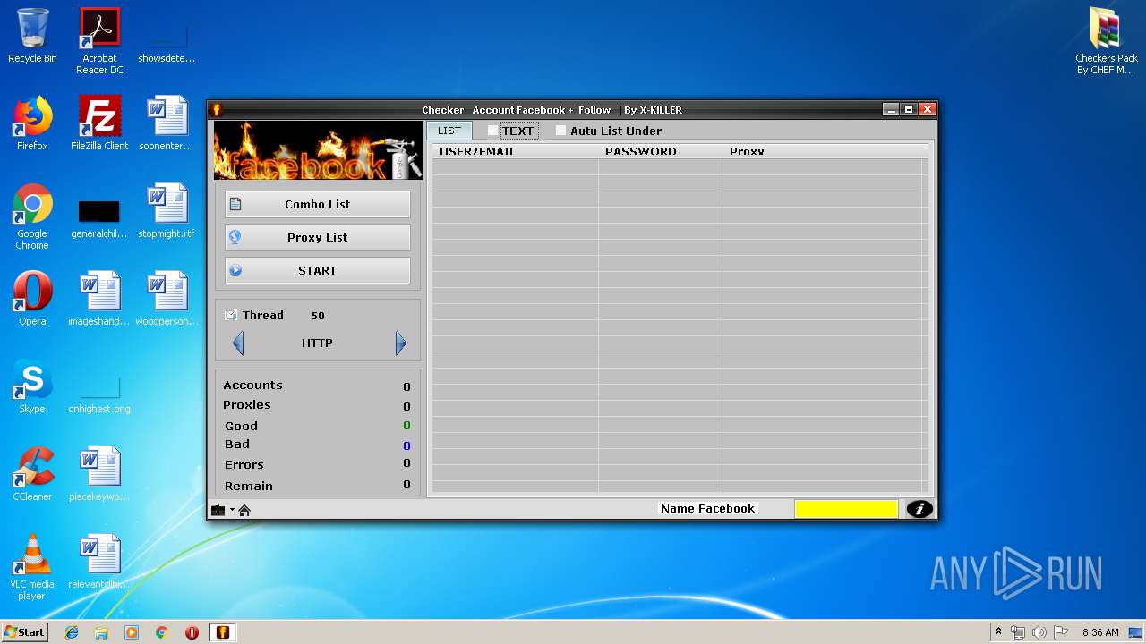Select the generalchil black file icon
Image resolution: width=1146 pixels, height=644 pixels.
coord(99,218)
